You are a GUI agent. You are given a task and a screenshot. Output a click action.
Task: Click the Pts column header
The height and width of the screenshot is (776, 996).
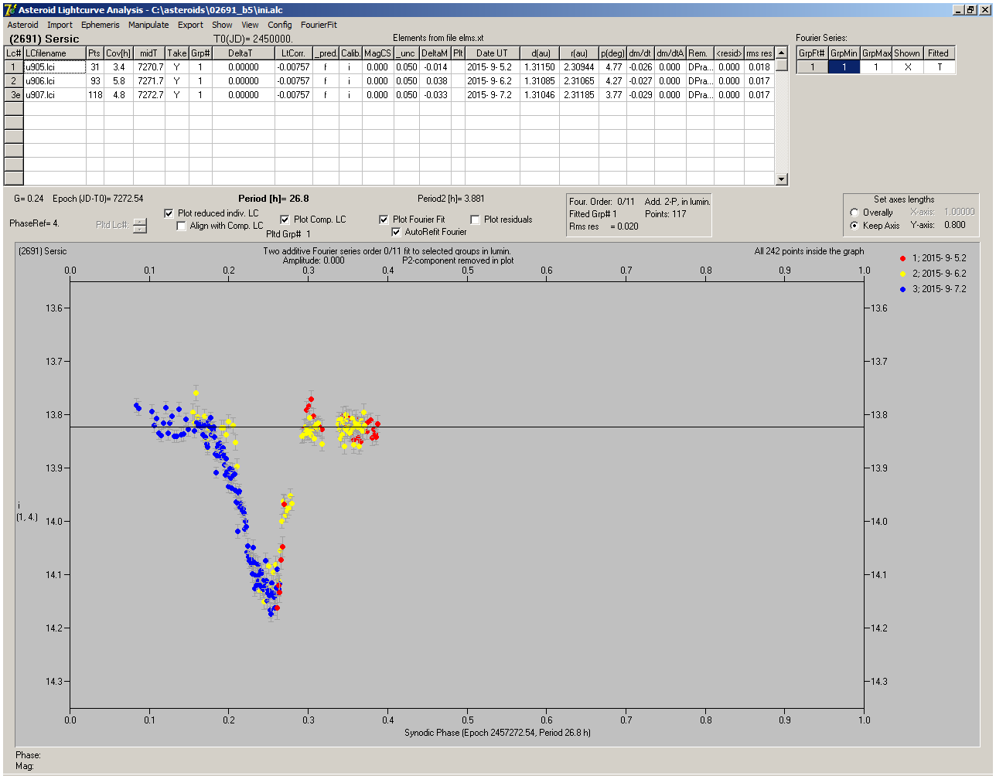(95, 53)
